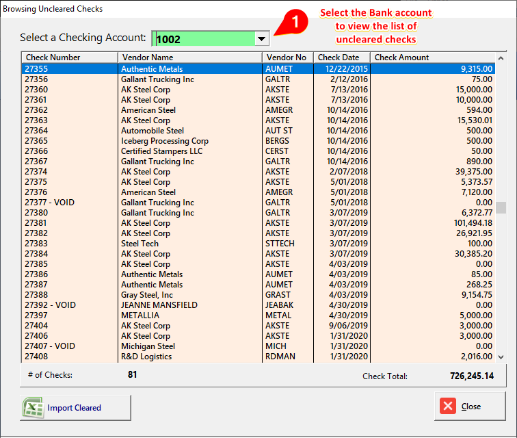Click vendor Gray Steel, Inc
The height and width of the screenshot is (438, 517).
tap(147, 295)
